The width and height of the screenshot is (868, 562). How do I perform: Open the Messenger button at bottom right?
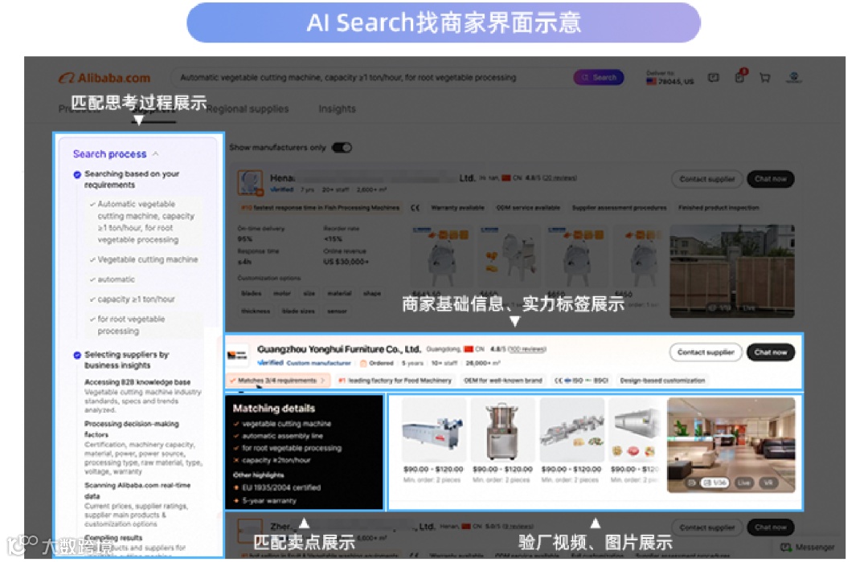807,547
